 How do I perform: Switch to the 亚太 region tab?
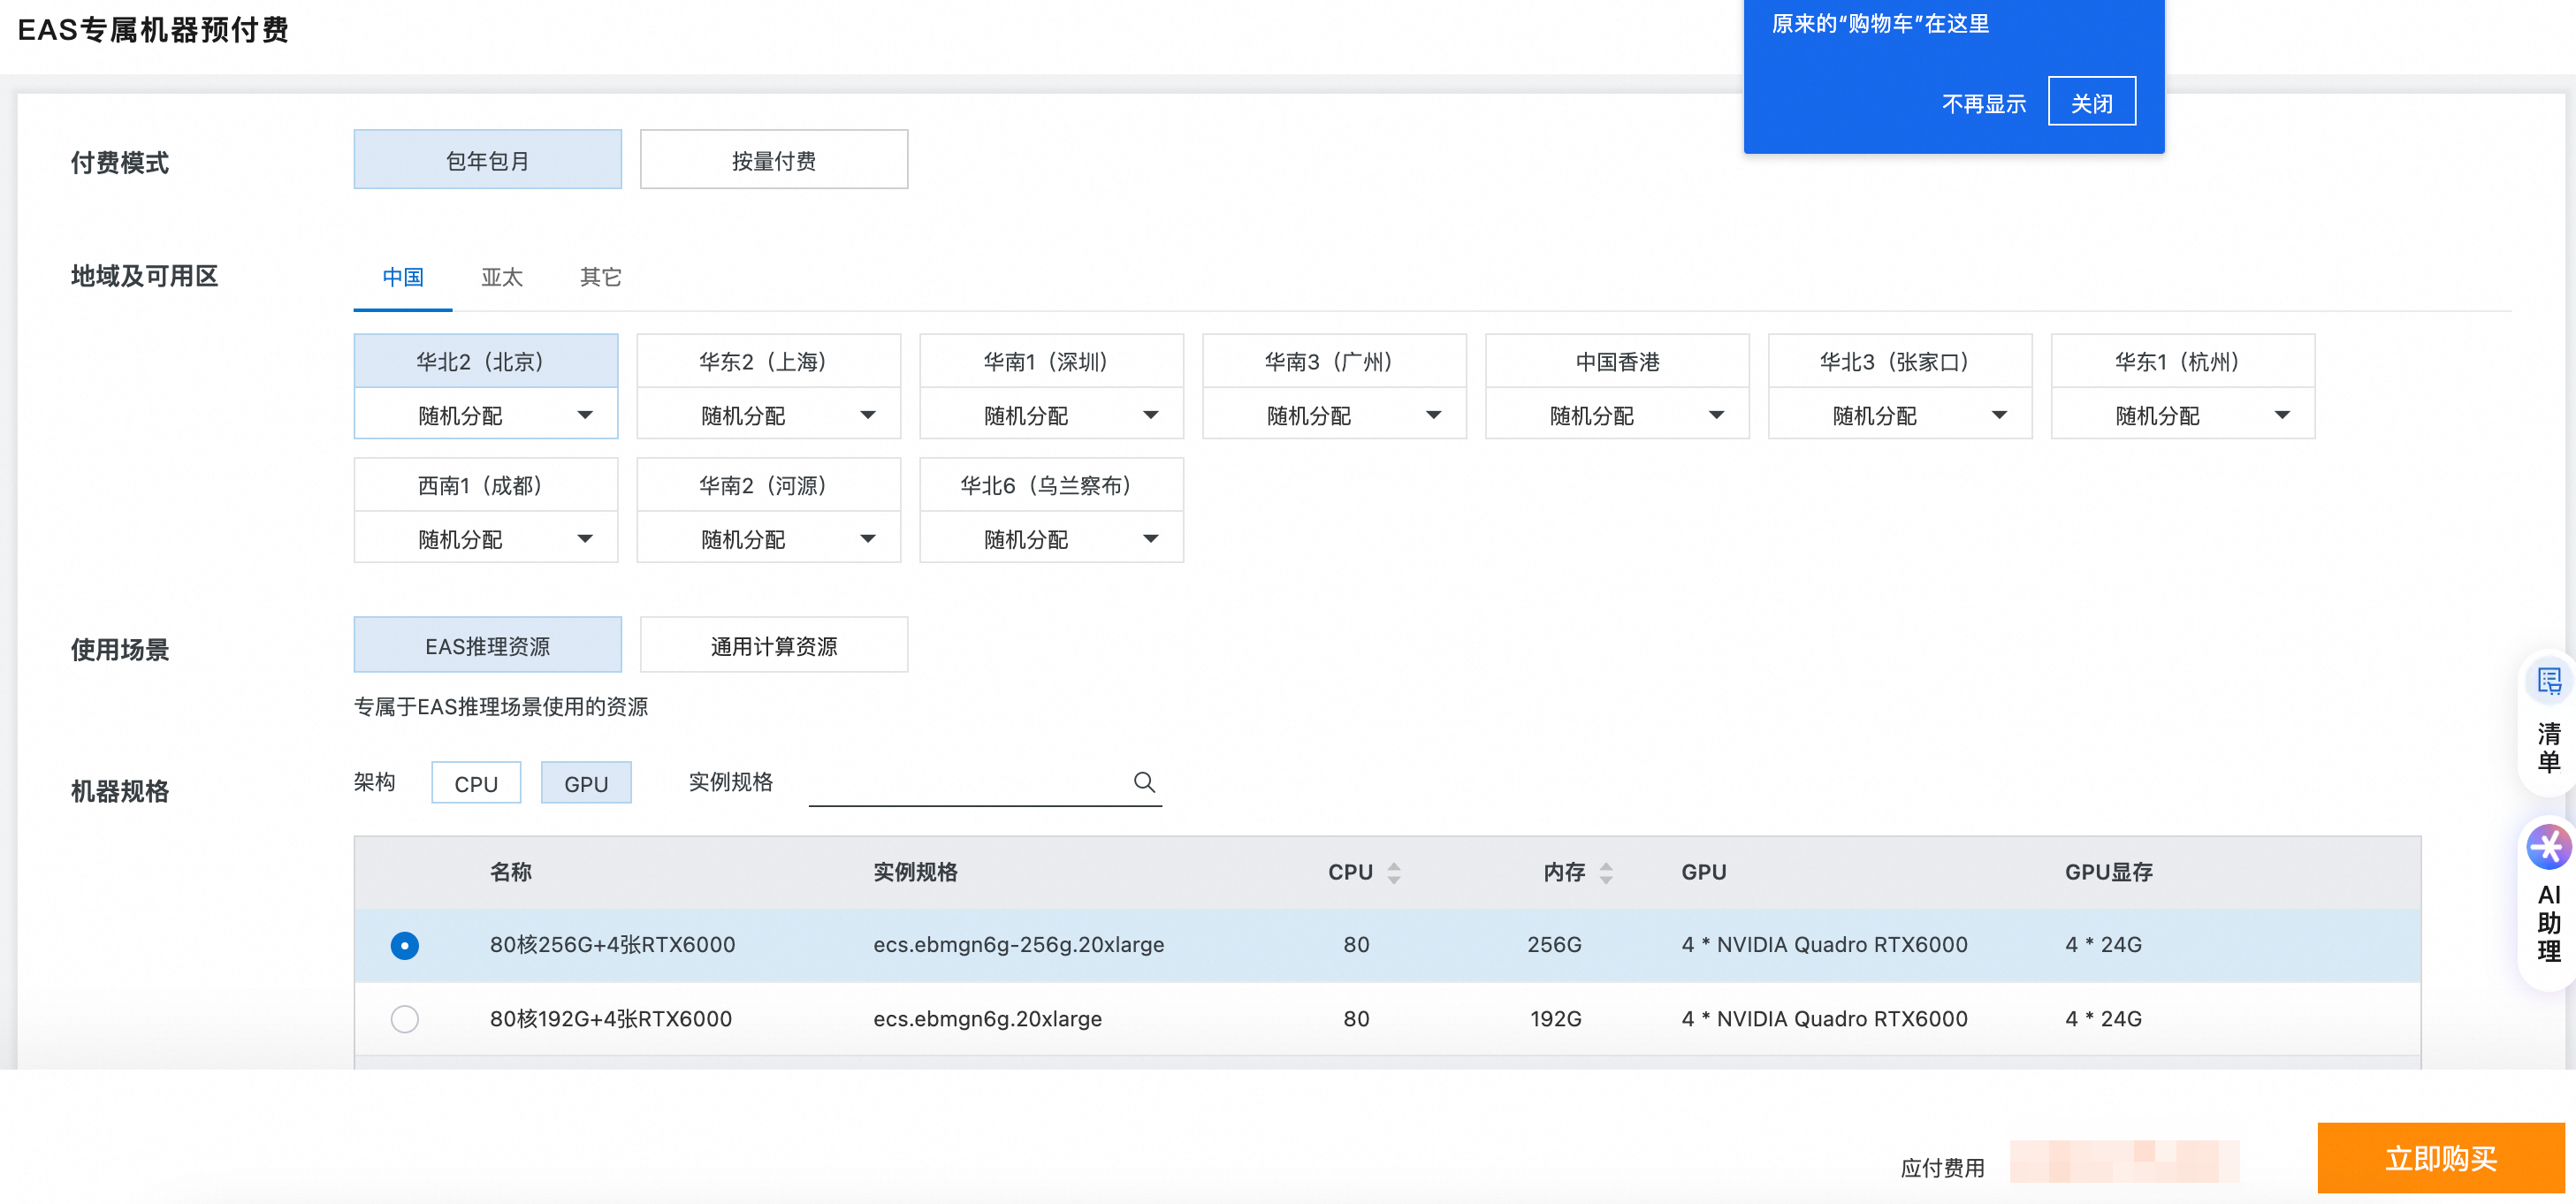(x=502, y=277)
